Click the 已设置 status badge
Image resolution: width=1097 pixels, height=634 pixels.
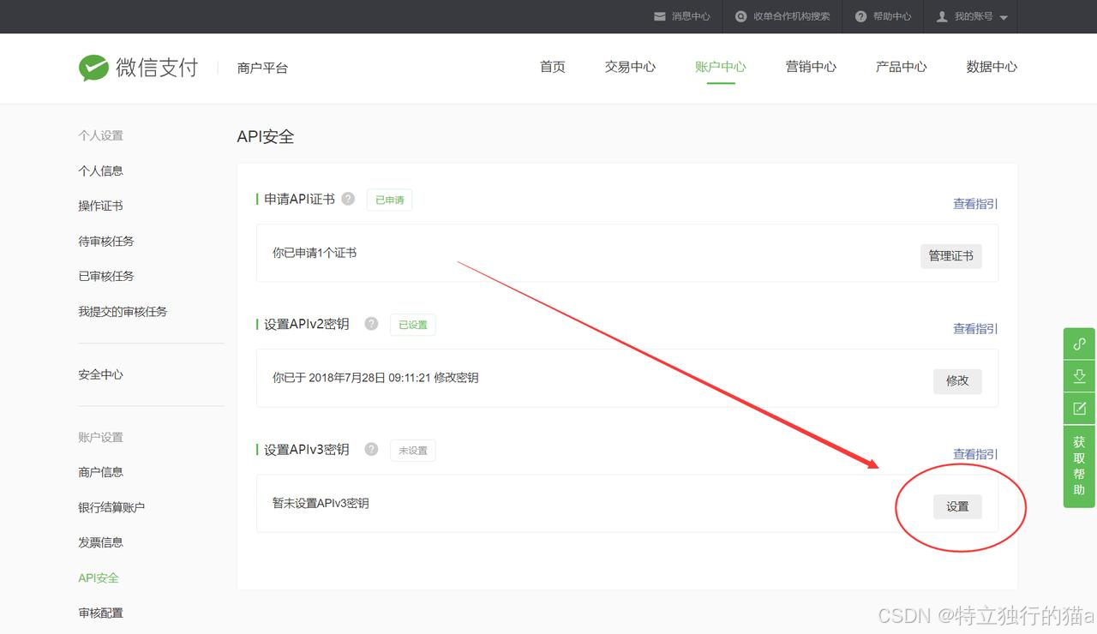[413, 325]
